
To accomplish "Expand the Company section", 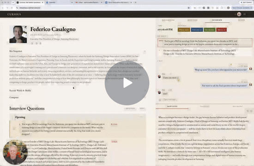I will [x=14, y=97].
